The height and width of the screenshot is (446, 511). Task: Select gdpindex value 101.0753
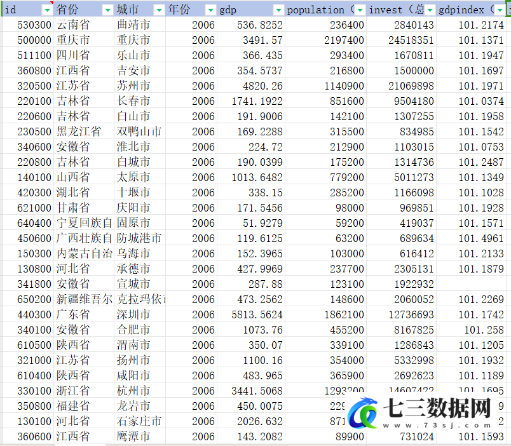[471, 147]
